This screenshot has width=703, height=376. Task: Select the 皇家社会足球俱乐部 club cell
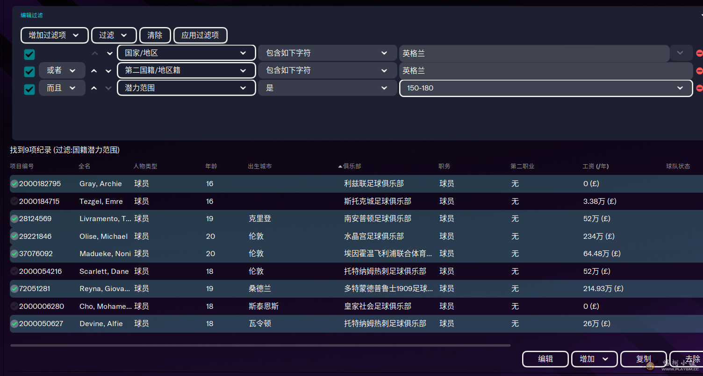pos(378,306)
